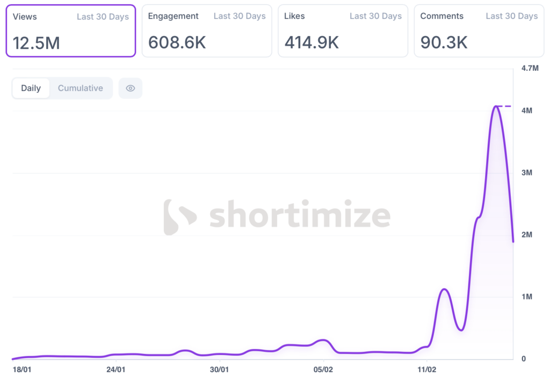The image size is (550, 376).
Task: Click the dashed line at the chart peak
Action: 505,106
